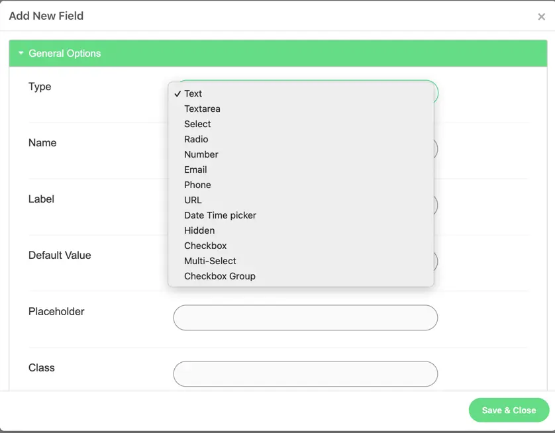This screenshot has width=555, height=433.
Task: Select URL field type
Action: pyautogui.click(x=193, y=201)
